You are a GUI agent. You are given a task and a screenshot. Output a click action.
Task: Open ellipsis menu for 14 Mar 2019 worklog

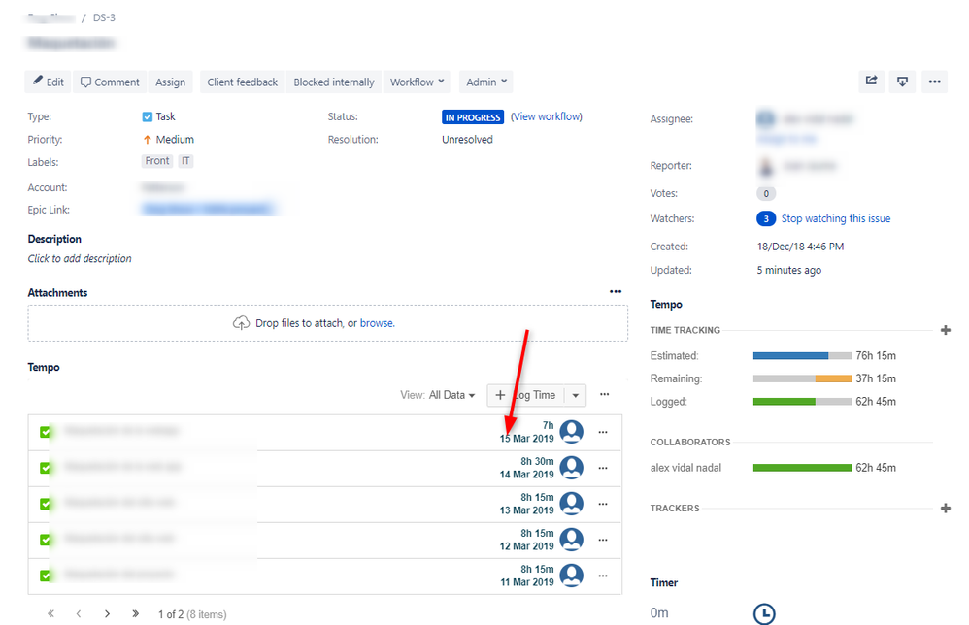[x=603, y=468]
